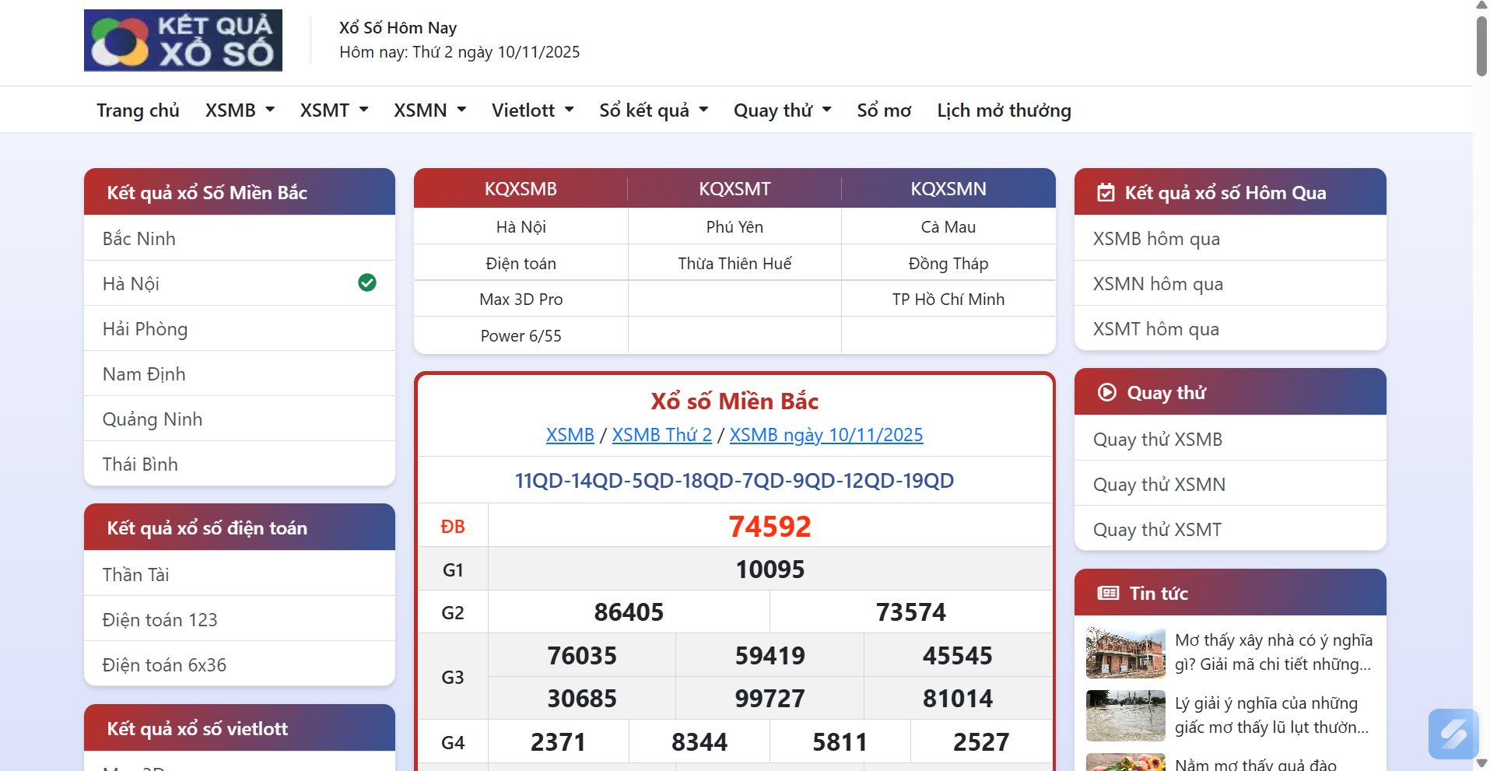Open XSMB ngày 10/11/2025 link
The width and height of the screenshot is (1490, 771).
(x=826, y=435)
